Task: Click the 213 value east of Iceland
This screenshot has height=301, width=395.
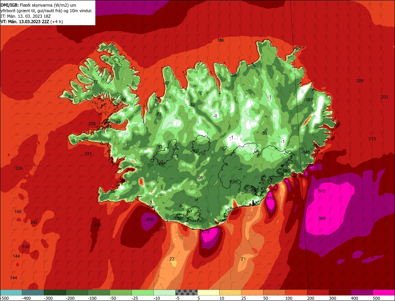Action: (x=372, y=139)
